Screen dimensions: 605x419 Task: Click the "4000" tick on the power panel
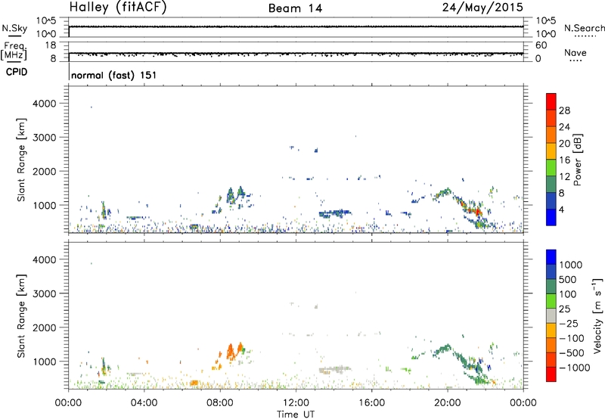click(45, 104)
